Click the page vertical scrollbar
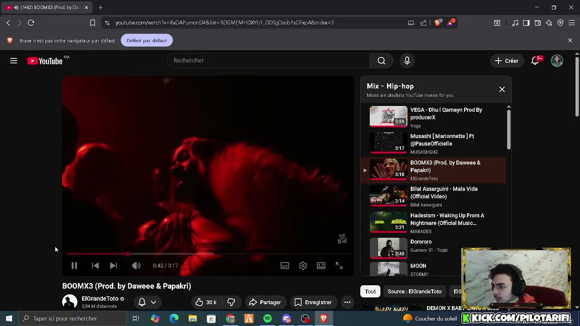Viewport: 580px width, 326px height. pos(577,86)
